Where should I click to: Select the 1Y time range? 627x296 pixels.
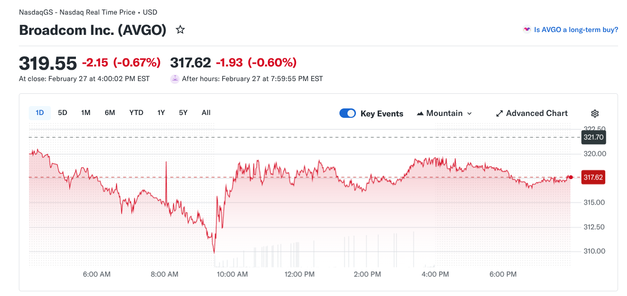coord(161,113)
